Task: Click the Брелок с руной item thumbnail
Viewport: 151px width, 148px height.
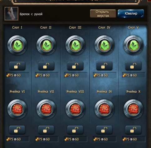Action: pos(12,14)
